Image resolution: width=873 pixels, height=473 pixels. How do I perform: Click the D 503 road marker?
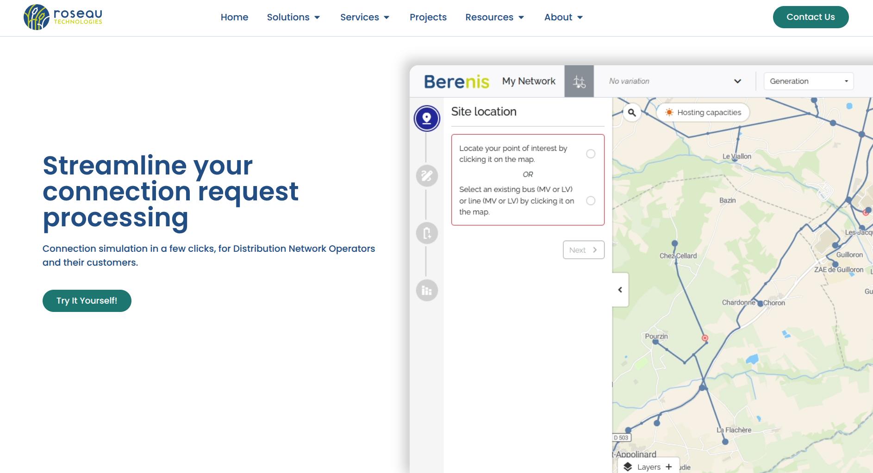click(622, 437)
